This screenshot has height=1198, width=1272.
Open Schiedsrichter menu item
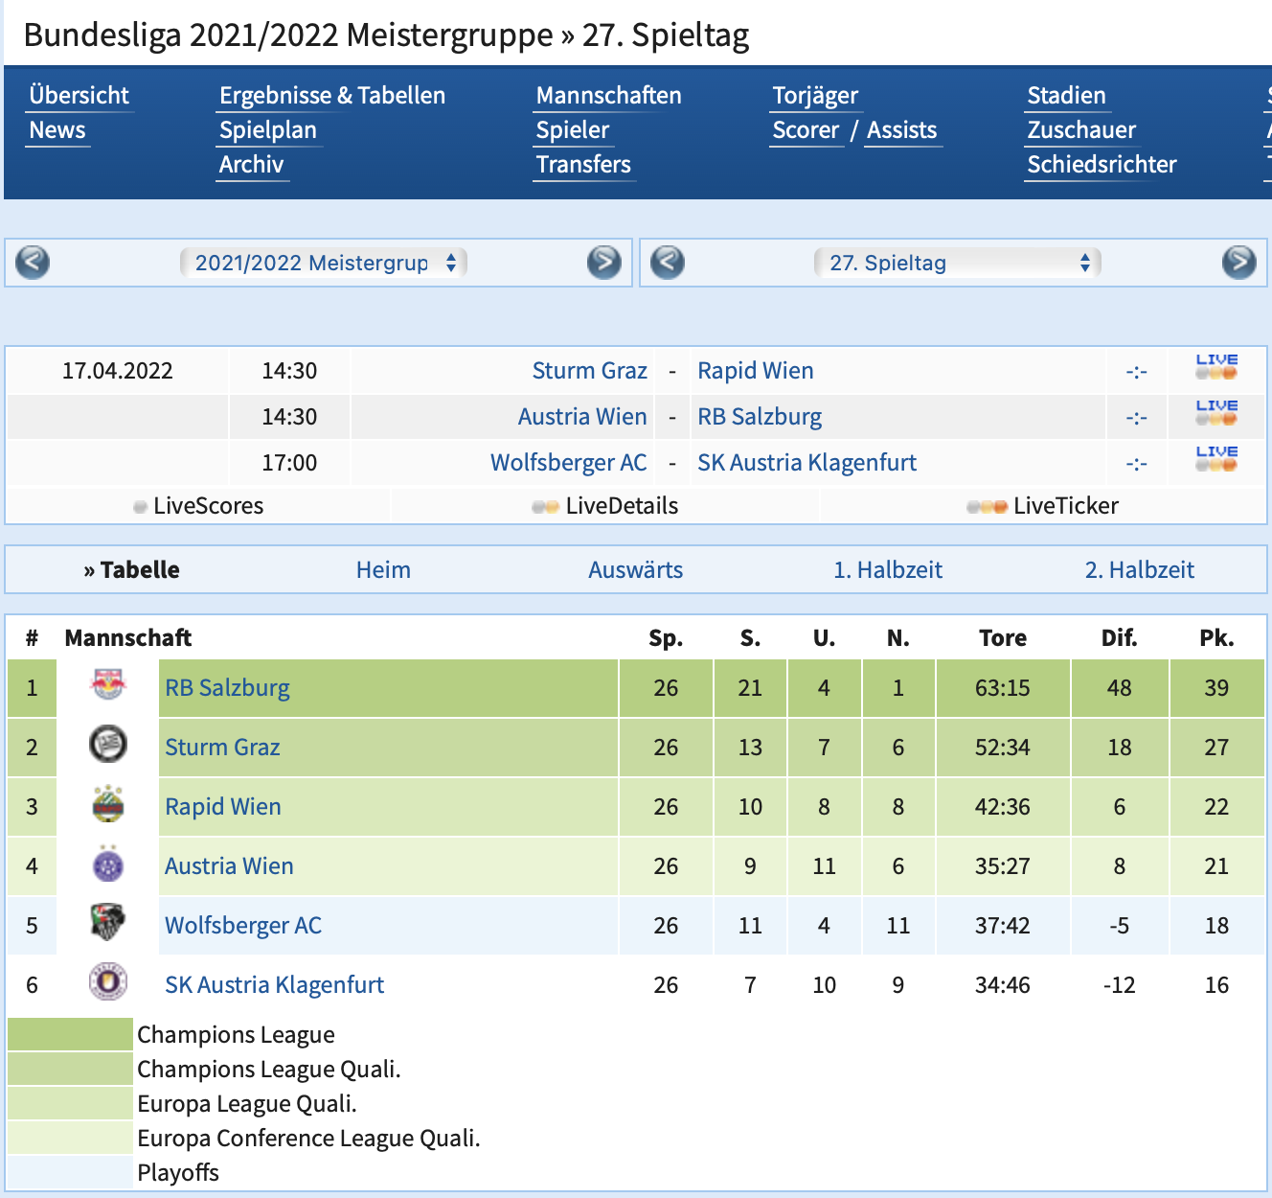click(x=1102, y=165)
